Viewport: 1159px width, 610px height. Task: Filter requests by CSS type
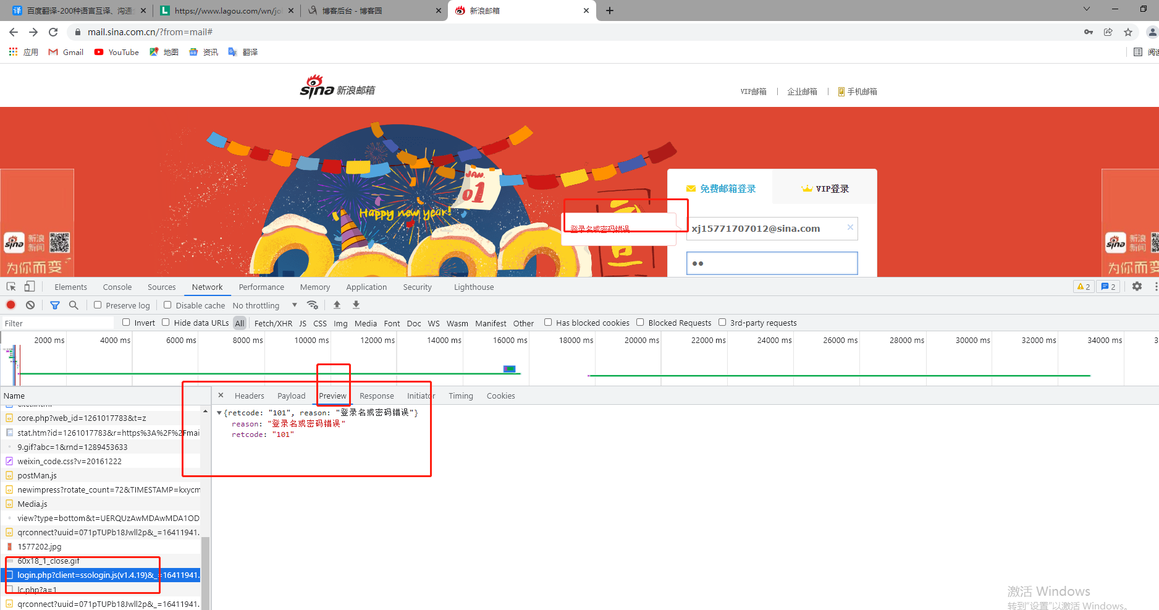[320, 323]
